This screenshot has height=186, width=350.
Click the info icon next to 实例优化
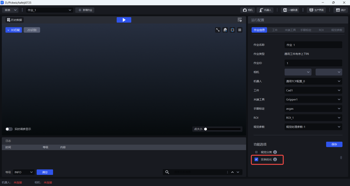pyautogui.click(x=275, y=159)
